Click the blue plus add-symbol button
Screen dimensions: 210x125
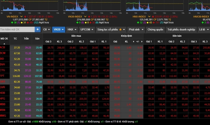[x=38, y=29]
